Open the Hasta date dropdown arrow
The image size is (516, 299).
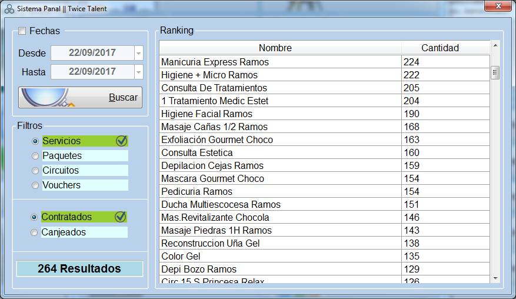[x=139, y=72]
